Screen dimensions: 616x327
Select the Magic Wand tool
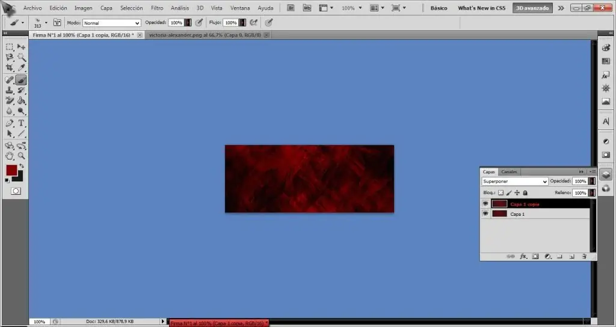pyautogui.click(x=21, y=57)
